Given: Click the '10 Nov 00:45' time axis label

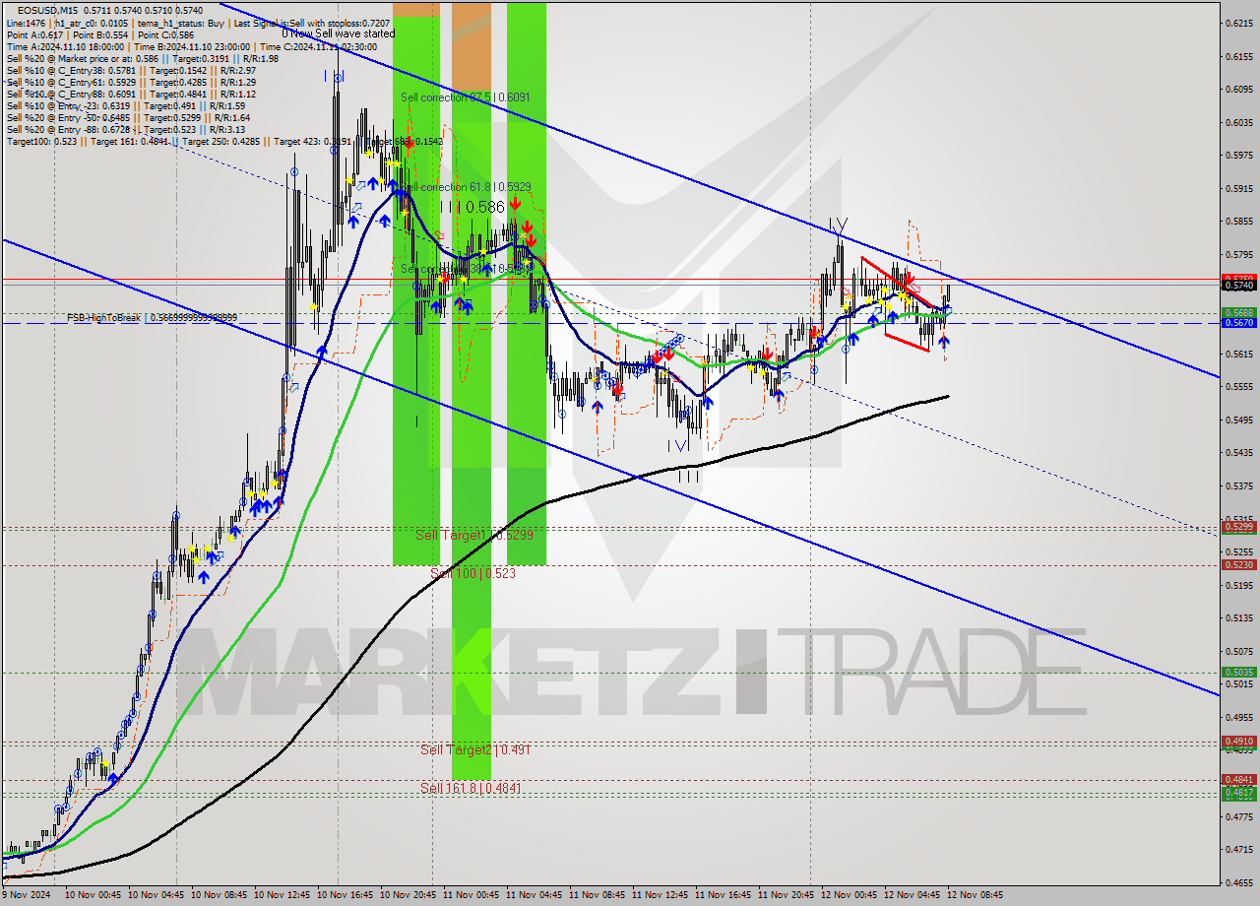Looking at the screenshot, I should (x=94, y=895).
